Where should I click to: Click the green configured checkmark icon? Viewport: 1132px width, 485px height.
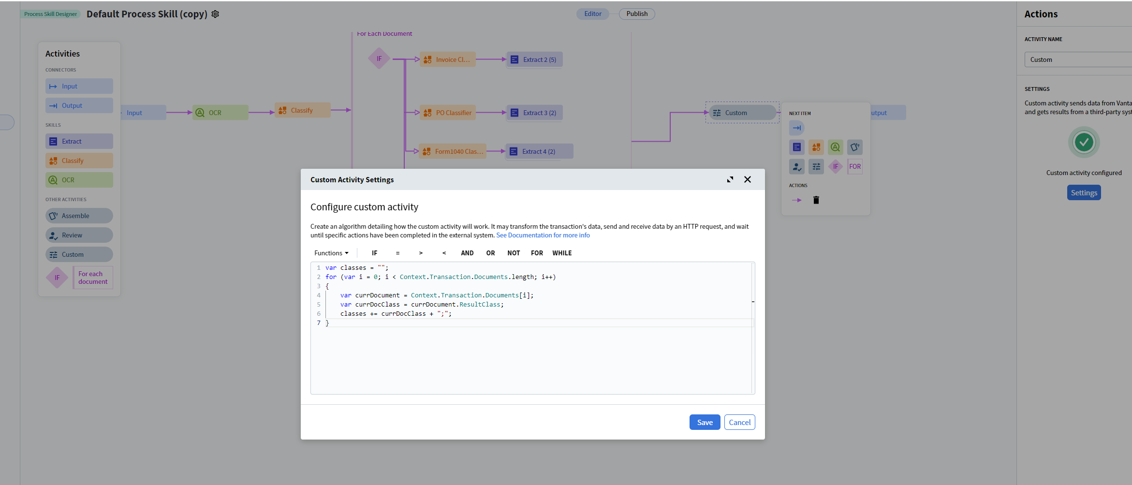pos(1084,142)
